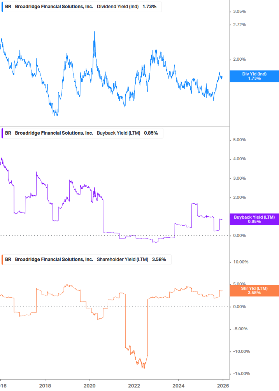Viewport: 279px width, 391px height.
Task: Click the 3.58% value in the Shareholder Yield legend
Action: [x=159, y=259]
